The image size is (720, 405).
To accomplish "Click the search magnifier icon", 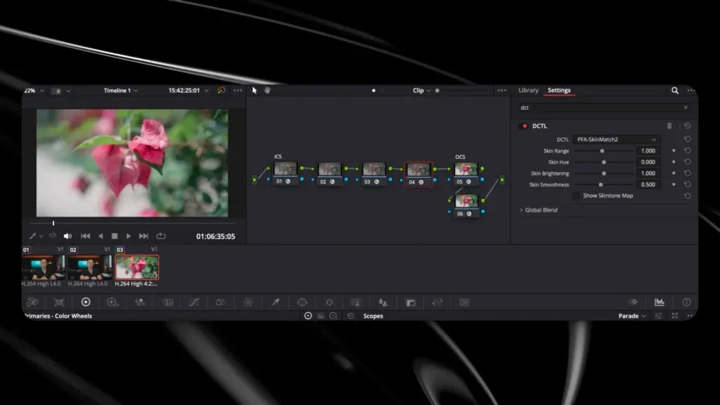I will pos(675,91).
